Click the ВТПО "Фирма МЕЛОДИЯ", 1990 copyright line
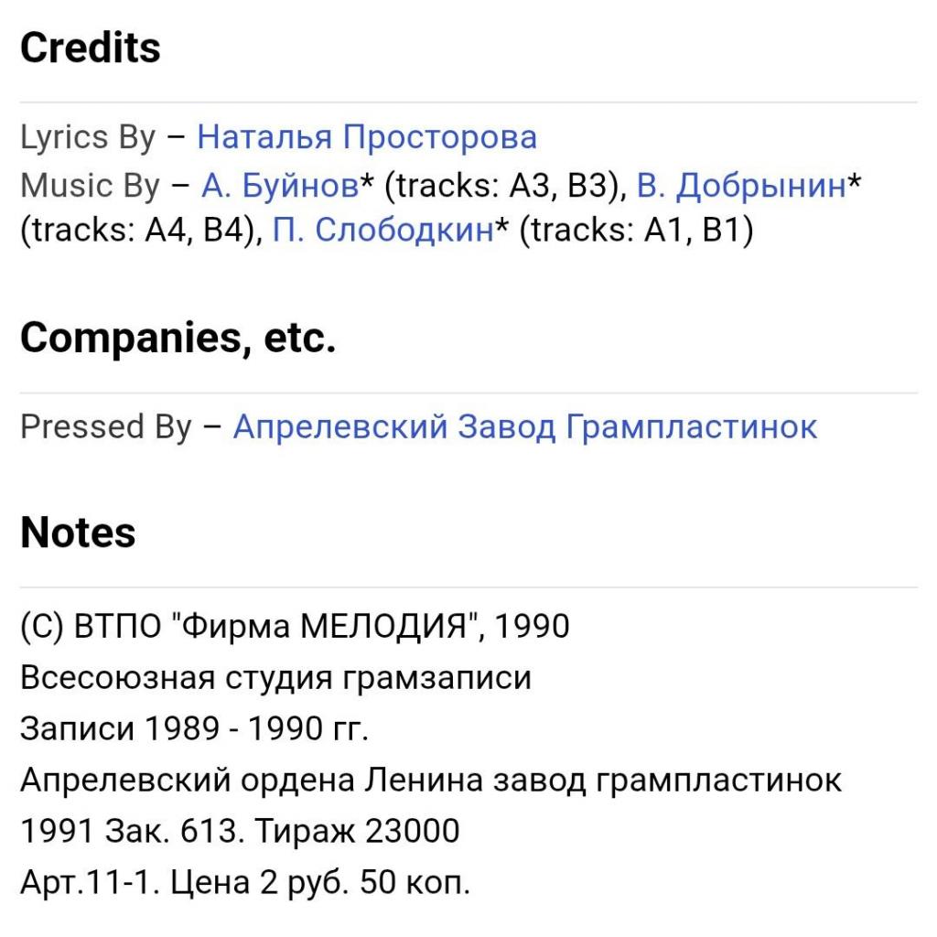Screen dimensions: 937x937 pos(295,627)
